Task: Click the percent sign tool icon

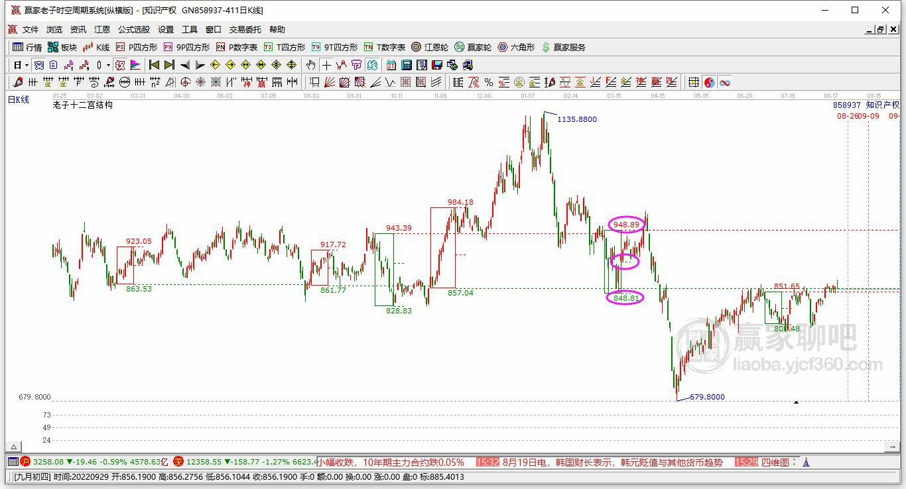Action: click(489, 82)
